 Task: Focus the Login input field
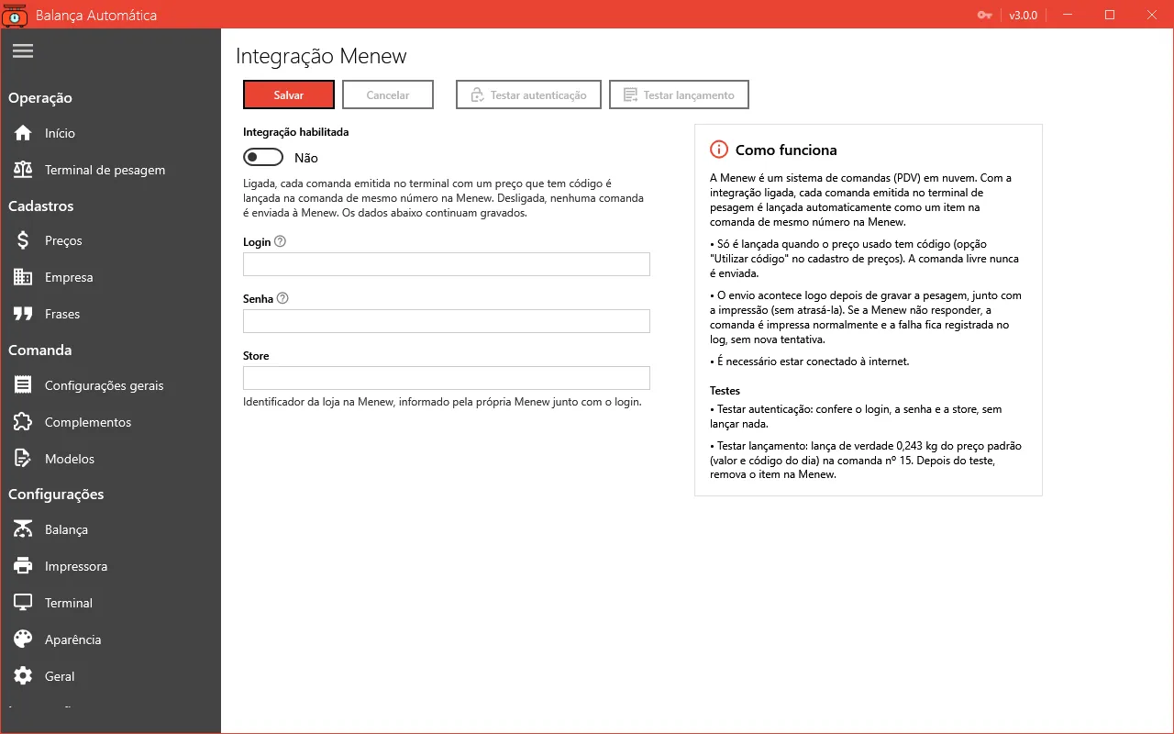[447, 264]
